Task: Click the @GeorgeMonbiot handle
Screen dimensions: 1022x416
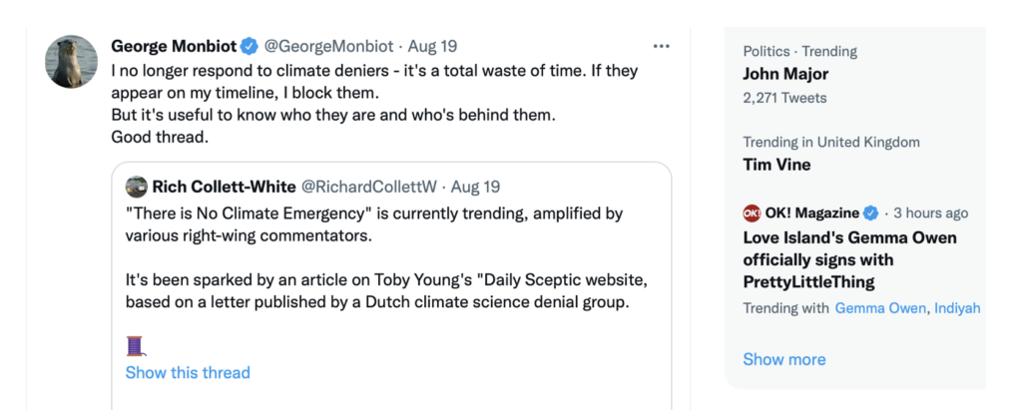Action: point(326,46)
